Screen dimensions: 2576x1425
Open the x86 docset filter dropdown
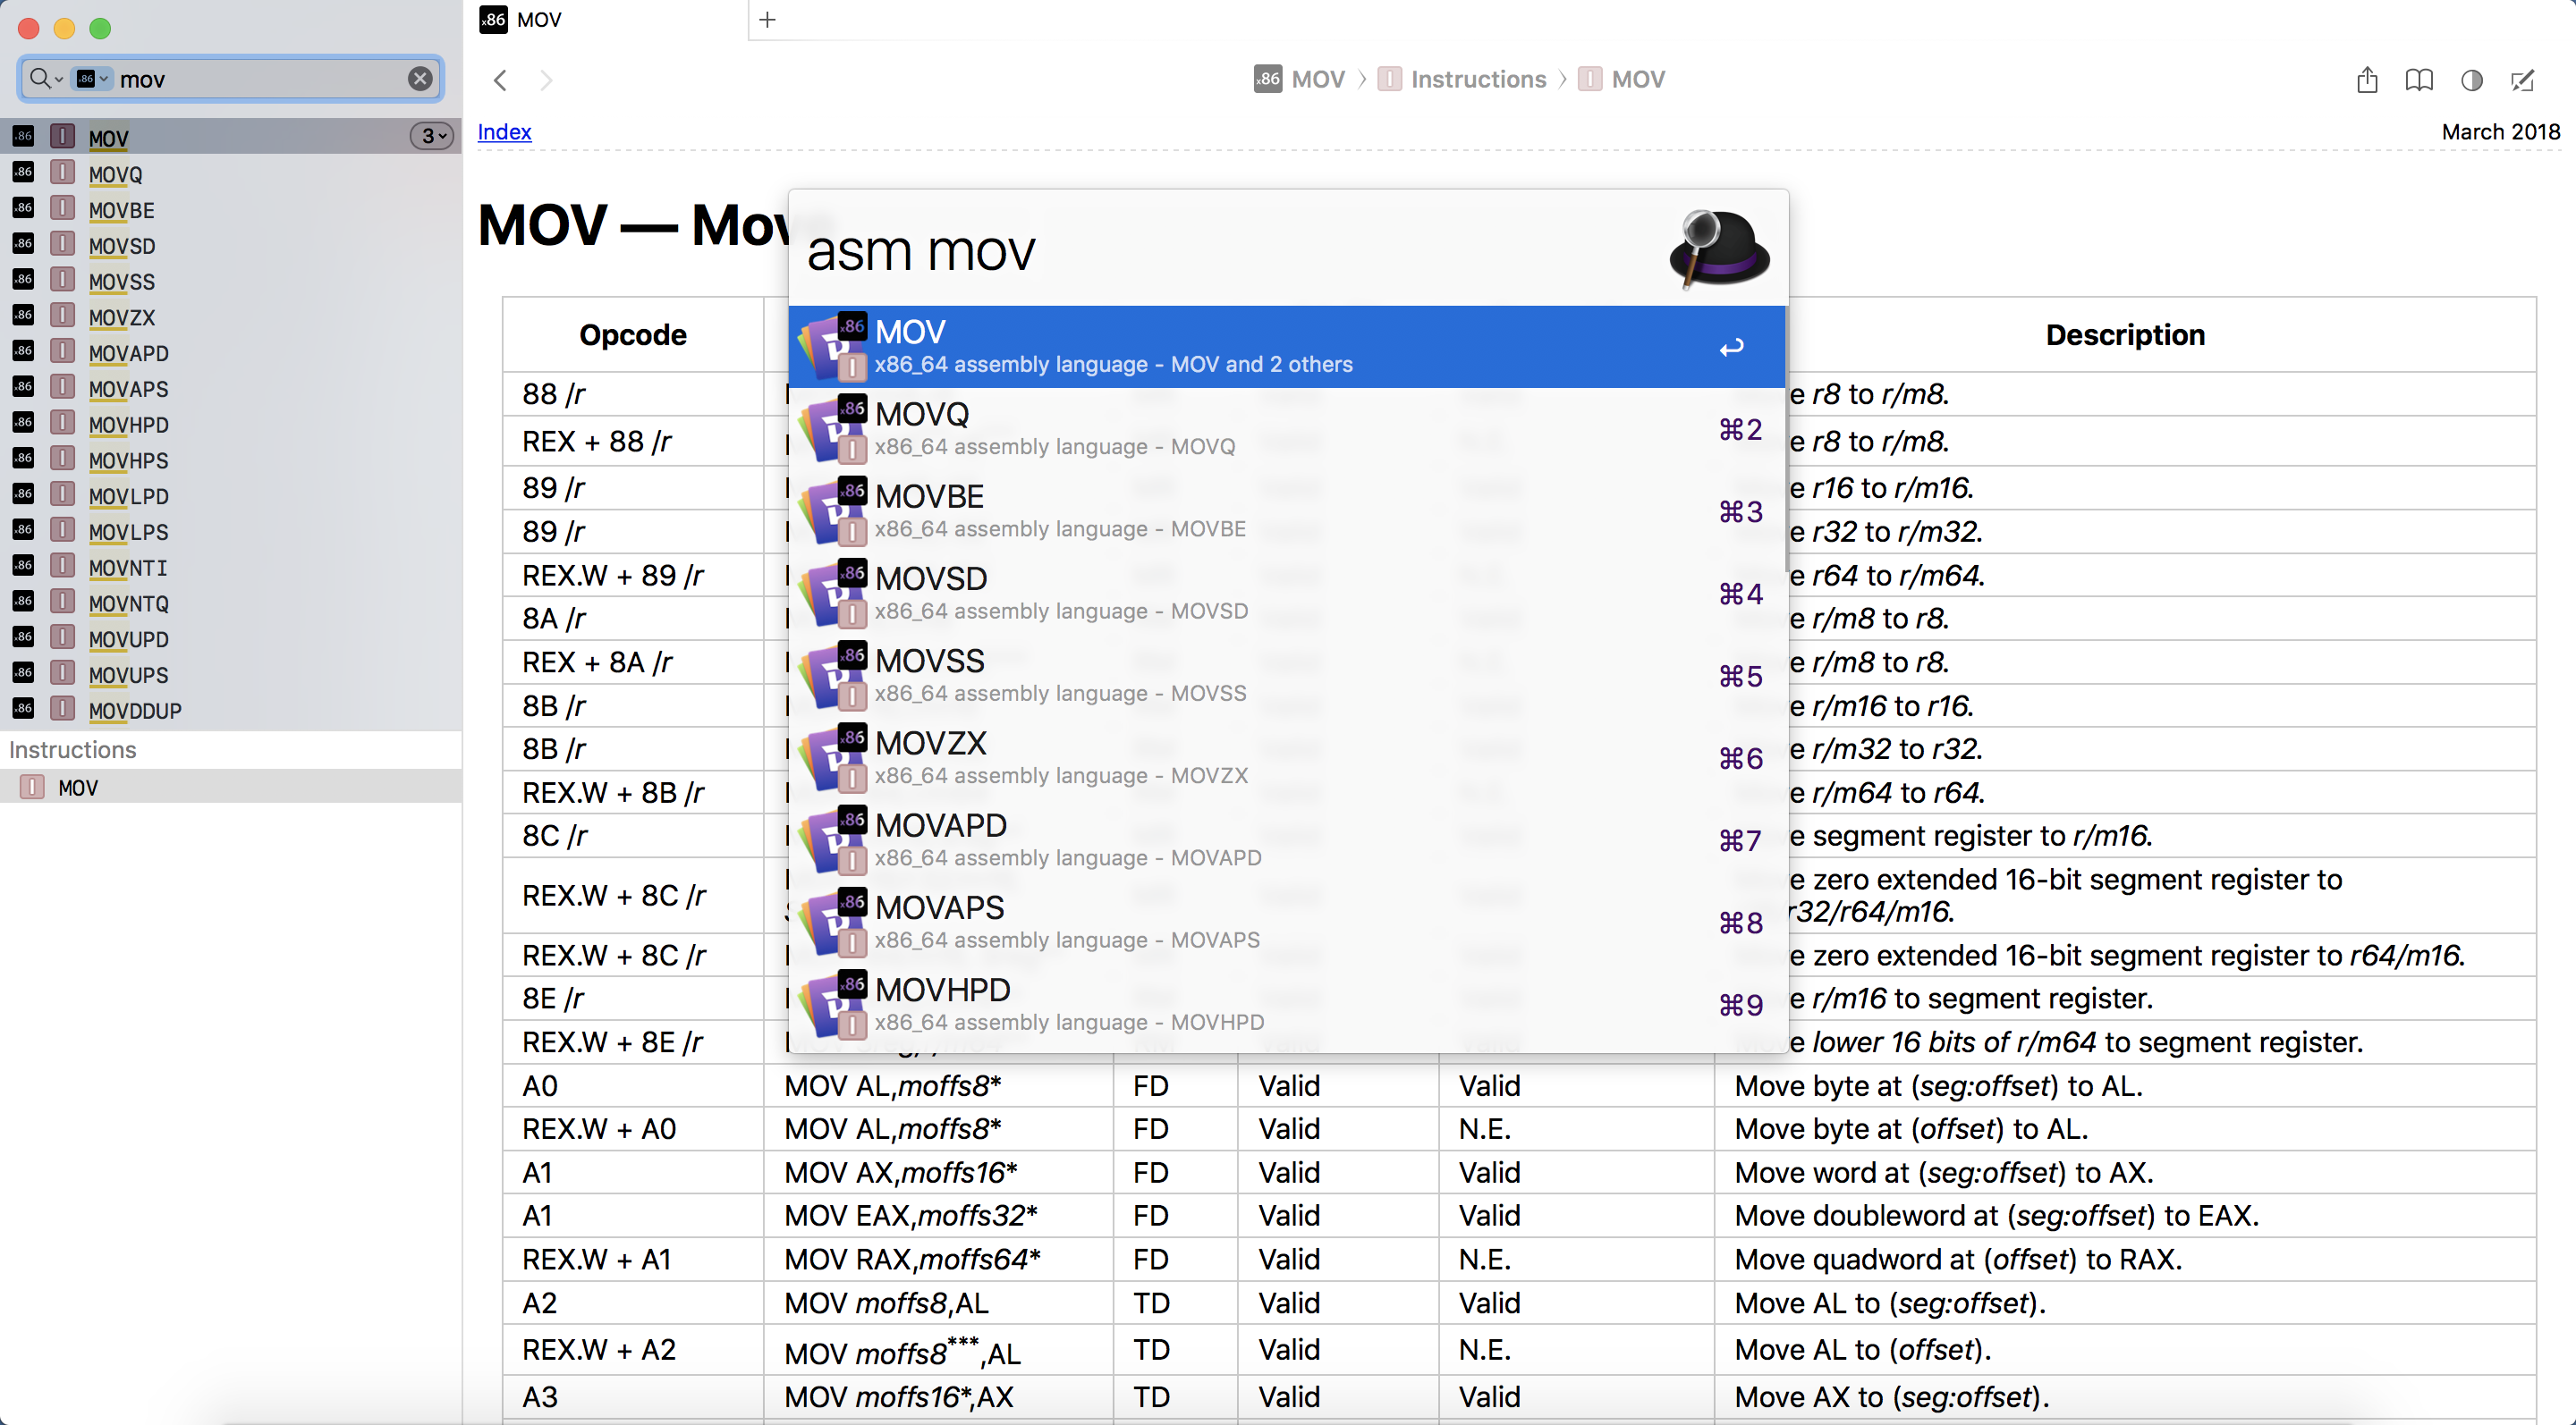pyautogui.click(x=92, y=79)
